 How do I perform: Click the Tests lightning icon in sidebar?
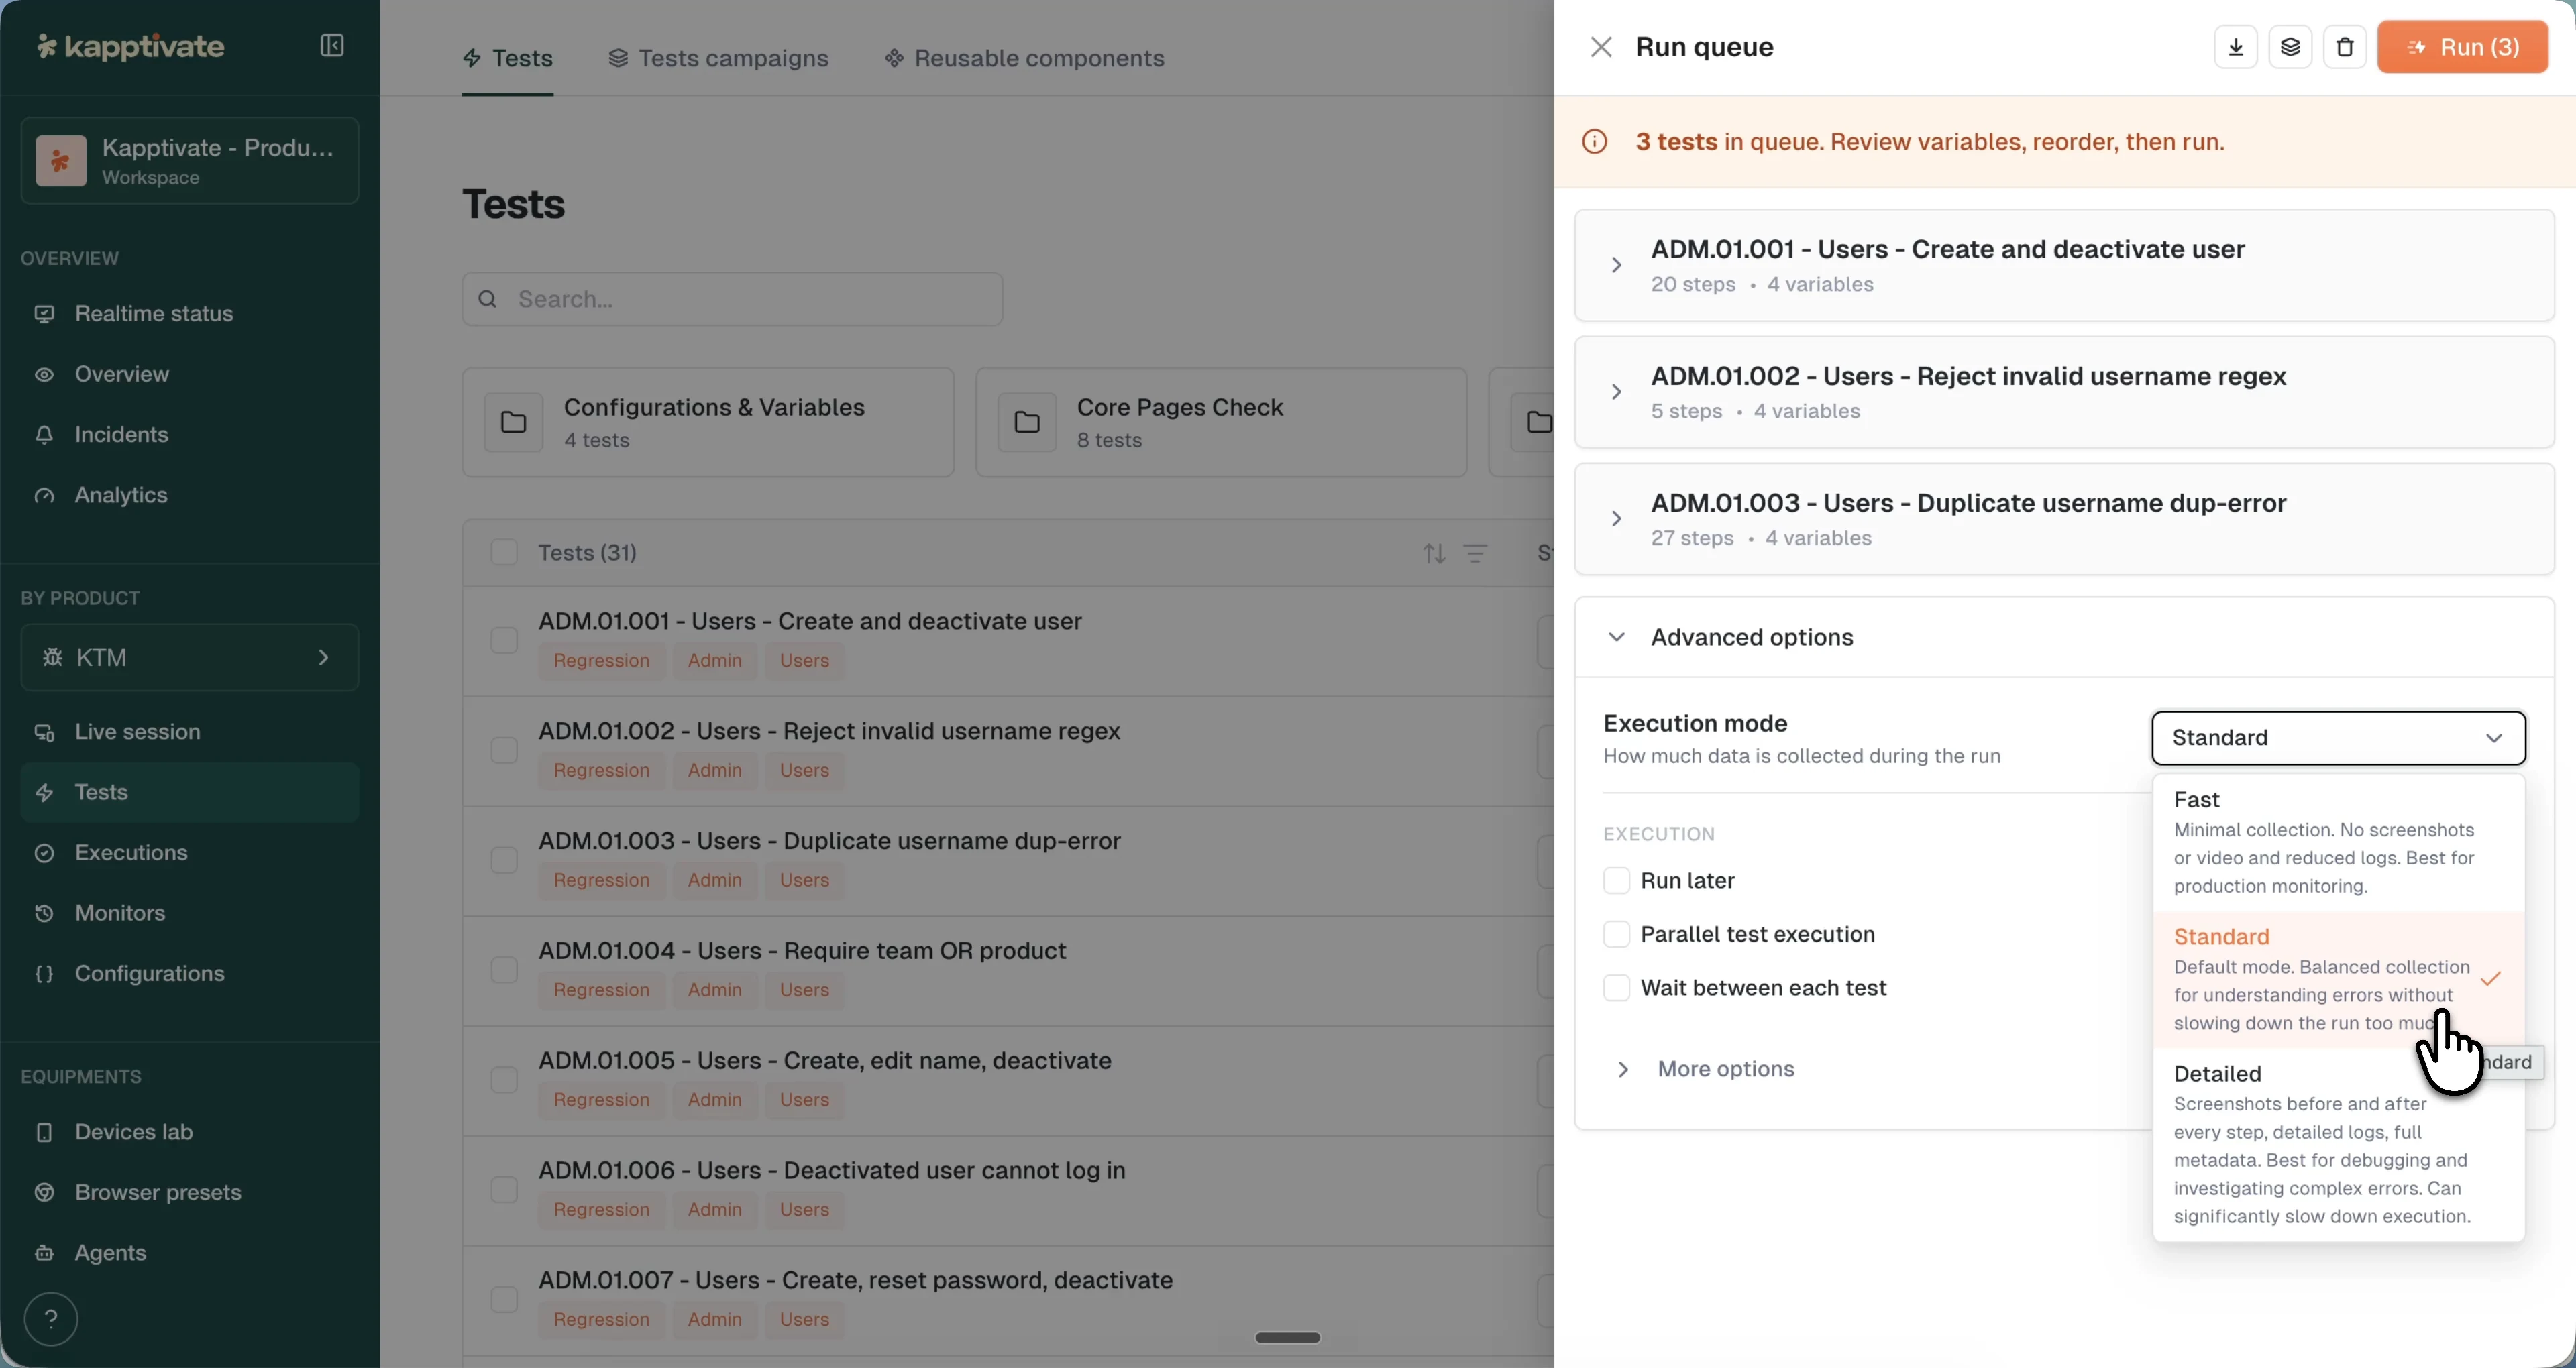[44, 793]
